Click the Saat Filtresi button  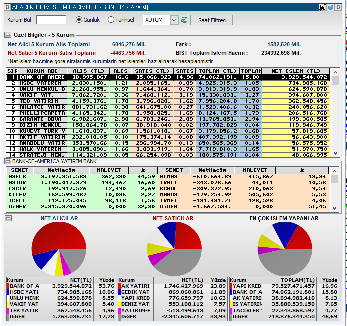click(x=212, y=20)
